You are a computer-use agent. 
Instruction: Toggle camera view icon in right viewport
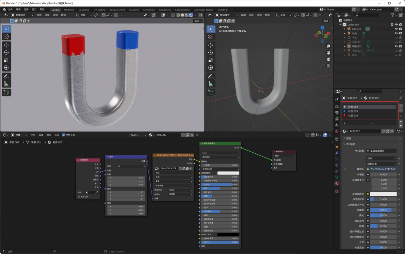point(328,59)
